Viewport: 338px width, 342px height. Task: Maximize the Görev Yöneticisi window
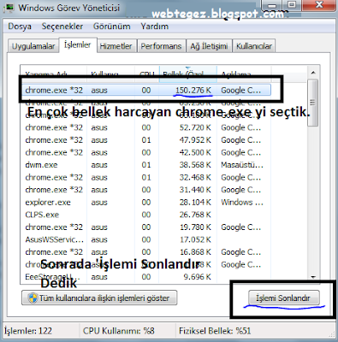(292, 5)
